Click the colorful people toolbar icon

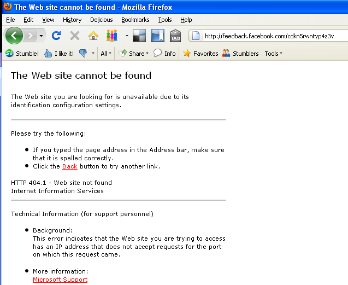[112, 36]
